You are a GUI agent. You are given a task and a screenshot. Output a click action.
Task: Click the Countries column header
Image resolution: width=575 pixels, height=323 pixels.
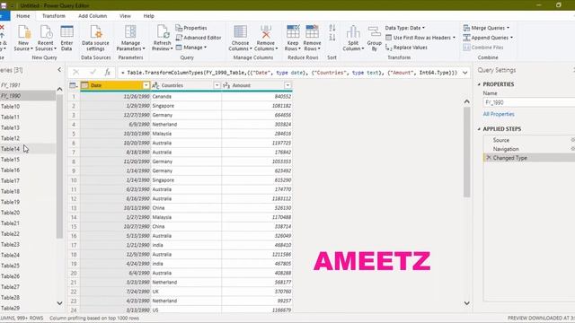click(x=186, y=85)
